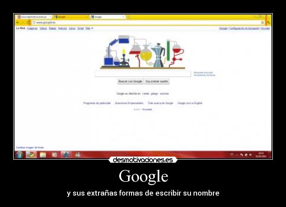This screenshot has height=207, width=286.
Task: Click the iGoogle link at top right
Action: tap(223, 29)
